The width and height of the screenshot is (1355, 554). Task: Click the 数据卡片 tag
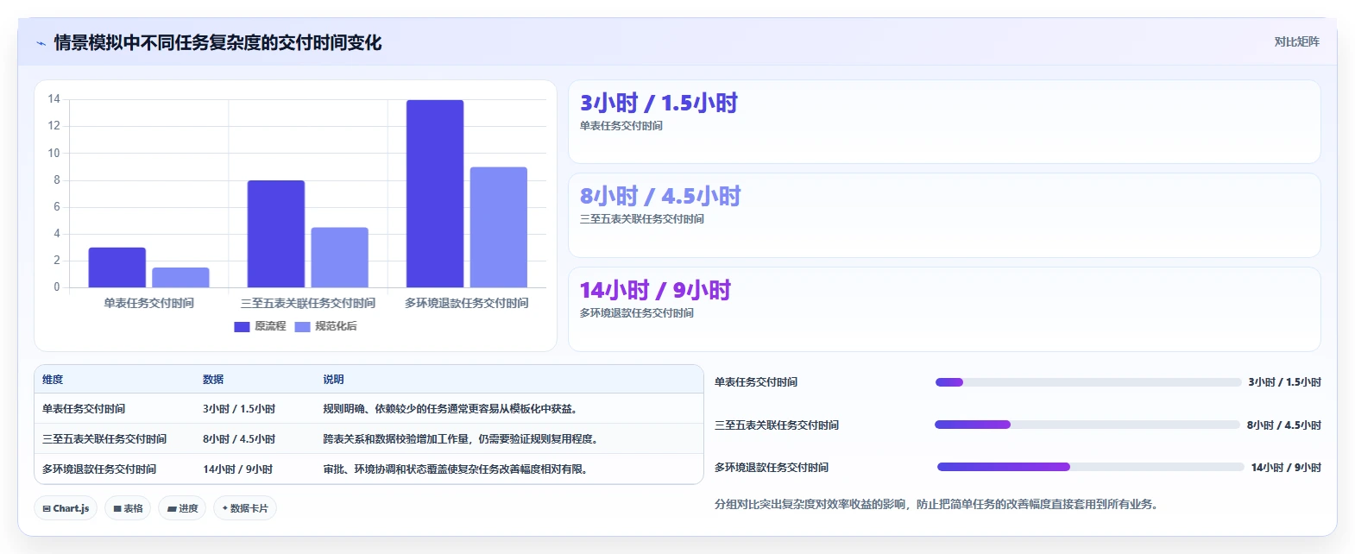pos(245,508)
